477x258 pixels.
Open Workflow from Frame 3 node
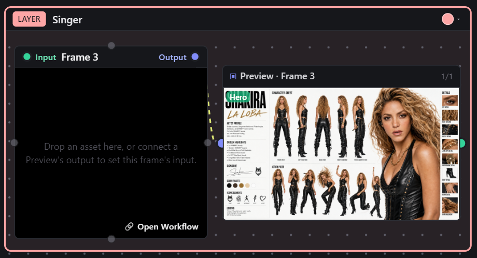(x=162, y=227)
